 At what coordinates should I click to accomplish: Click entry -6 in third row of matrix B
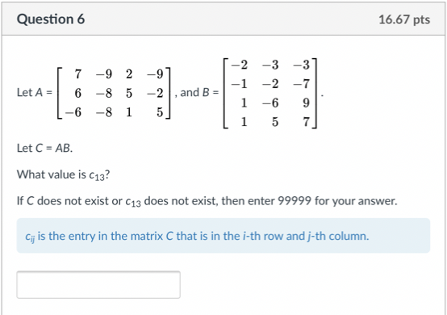pyautogui.click(x=270, y=103)
